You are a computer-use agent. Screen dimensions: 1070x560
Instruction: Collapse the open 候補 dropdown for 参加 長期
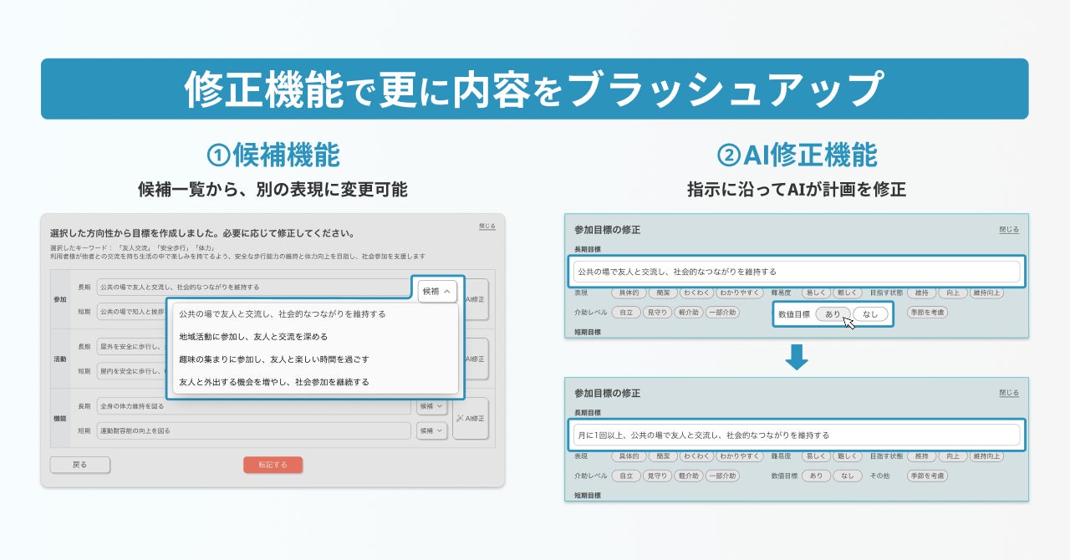pos(438,291)
